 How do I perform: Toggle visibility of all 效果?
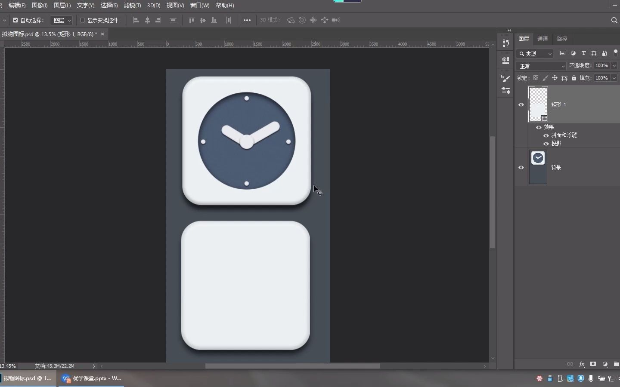[x=539, y=127]
